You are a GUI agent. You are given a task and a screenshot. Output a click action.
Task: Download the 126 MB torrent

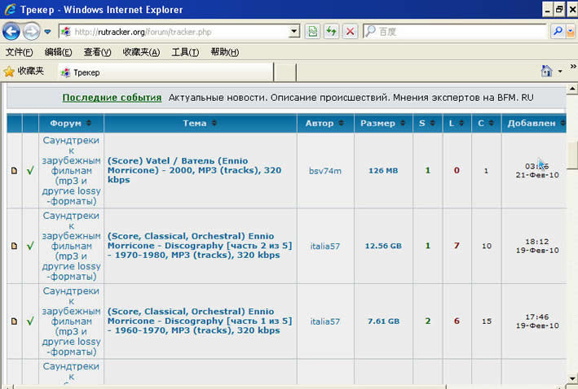click(383, 170)
